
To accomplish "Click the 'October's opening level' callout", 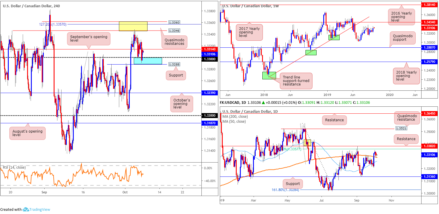I will 182,104.
